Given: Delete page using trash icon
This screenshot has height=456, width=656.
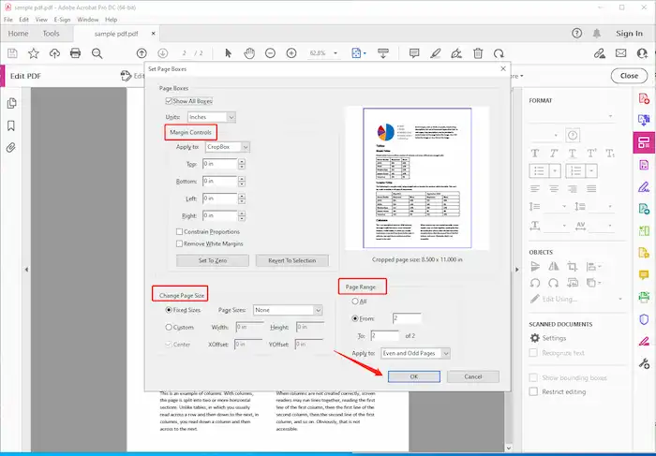Looking at the screenshot, I should 478,53.
